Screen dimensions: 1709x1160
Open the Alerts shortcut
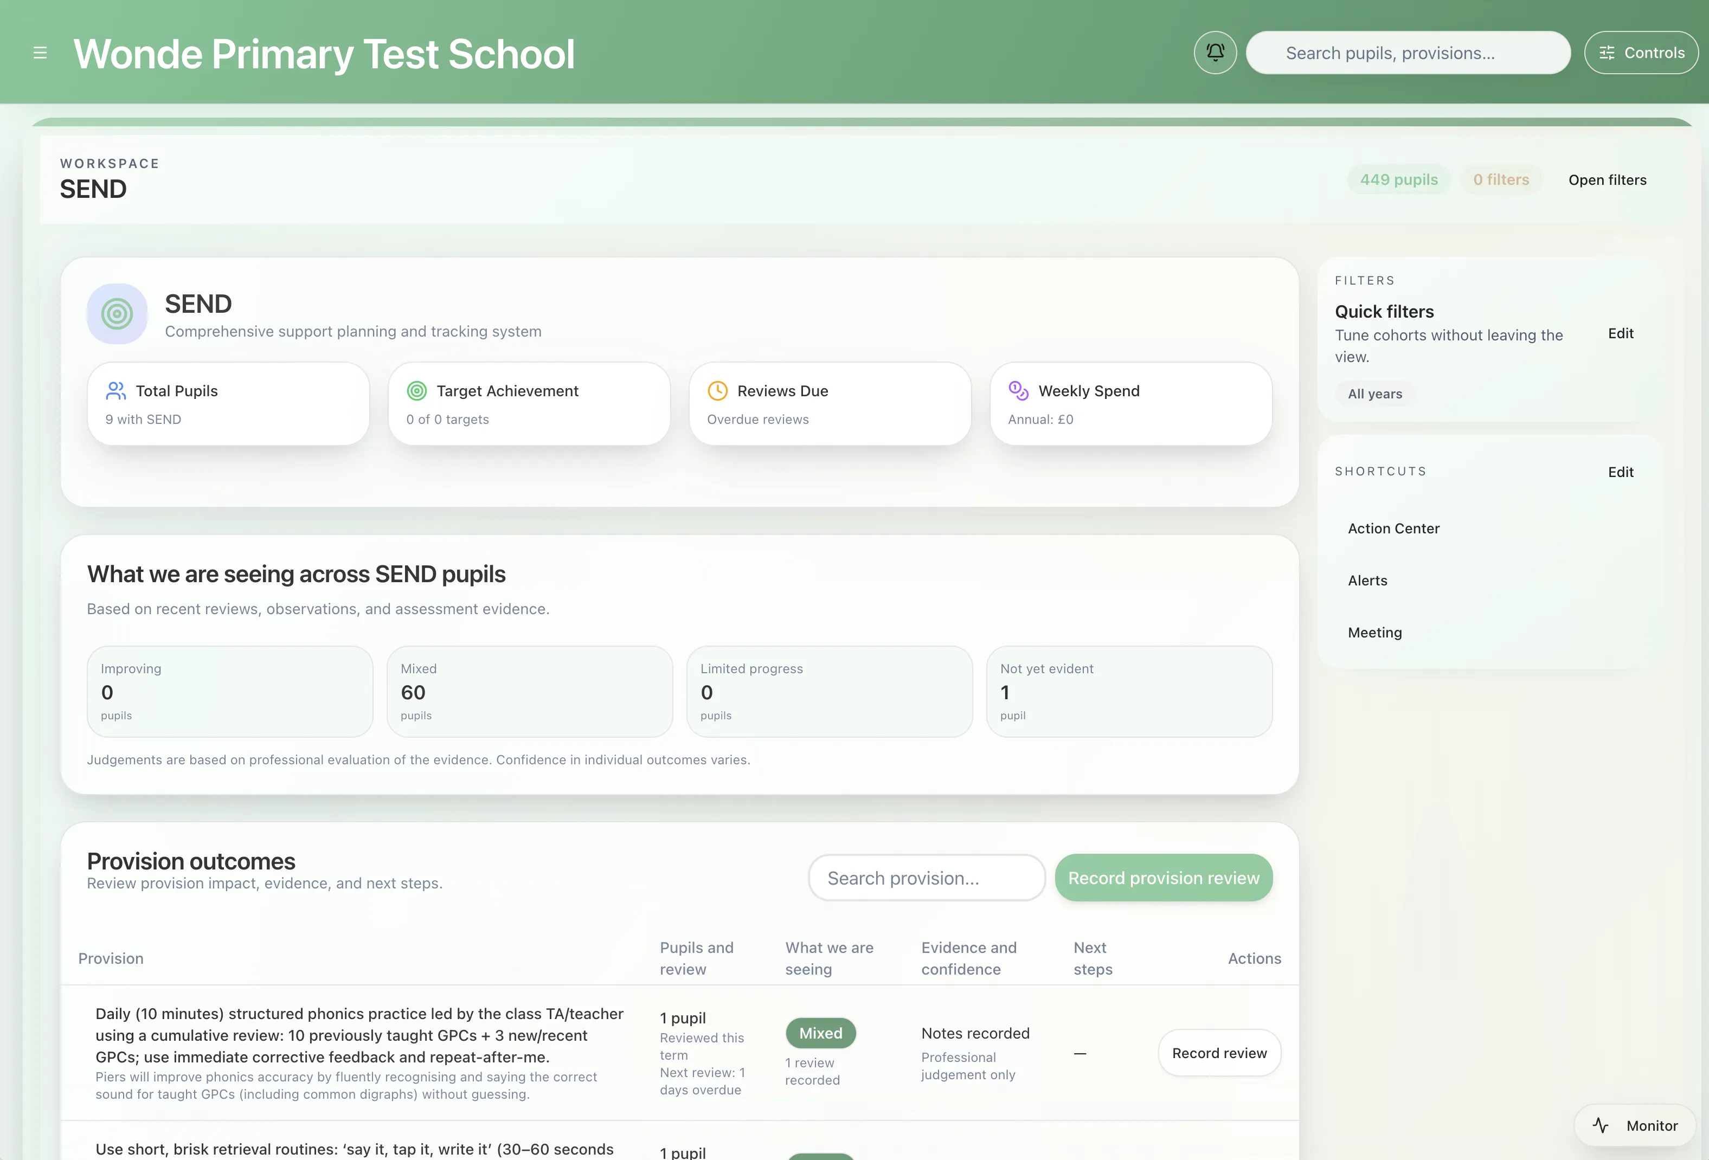(1367, 581)
